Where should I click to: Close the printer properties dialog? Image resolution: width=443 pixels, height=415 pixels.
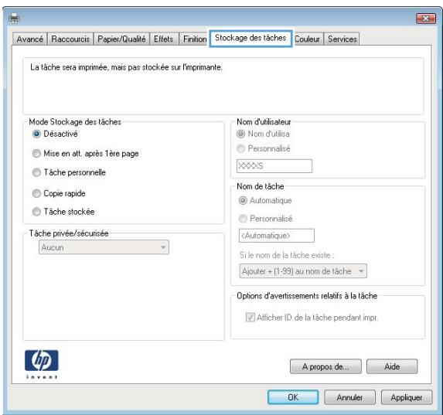click(426, 19)
